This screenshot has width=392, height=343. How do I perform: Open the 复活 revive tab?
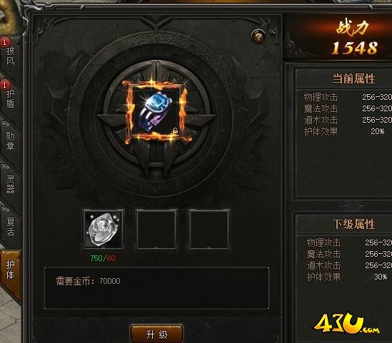pos(11,227)
